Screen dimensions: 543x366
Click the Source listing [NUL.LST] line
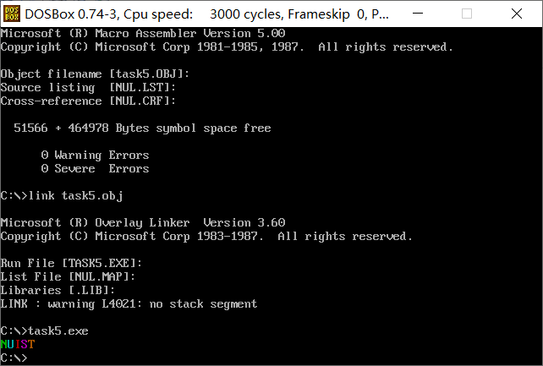coord(88,88)
